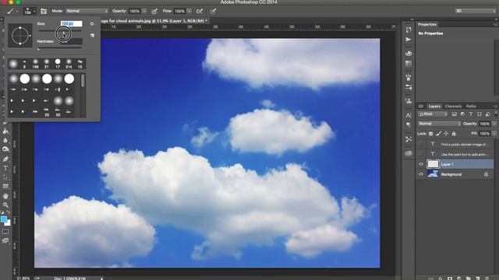Select the Blur tool droplet icon
499x280 pixels.
(5, 140)
